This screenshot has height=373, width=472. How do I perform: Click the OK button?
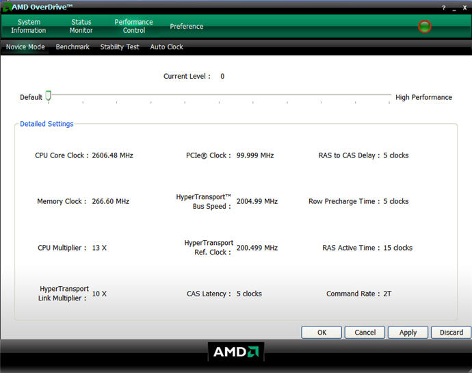click(322, 333)
